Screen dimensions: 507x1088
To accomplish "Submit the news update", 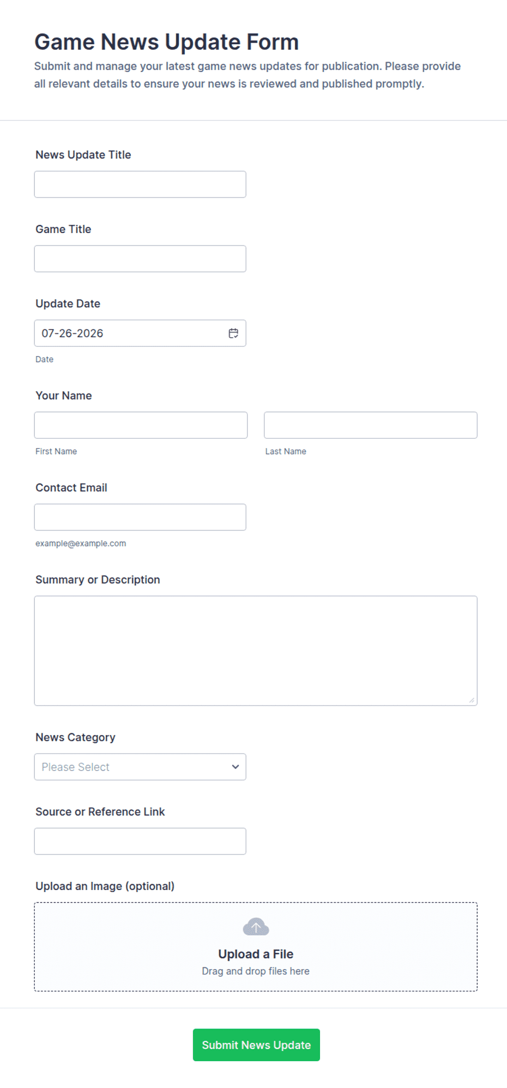I will [256, 1045].
